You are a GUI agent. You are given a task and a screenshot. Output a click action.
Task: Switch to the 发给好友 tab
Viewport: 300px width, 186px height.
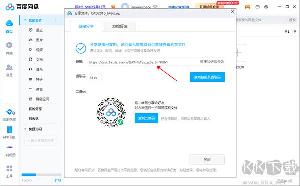click(120, 26)
